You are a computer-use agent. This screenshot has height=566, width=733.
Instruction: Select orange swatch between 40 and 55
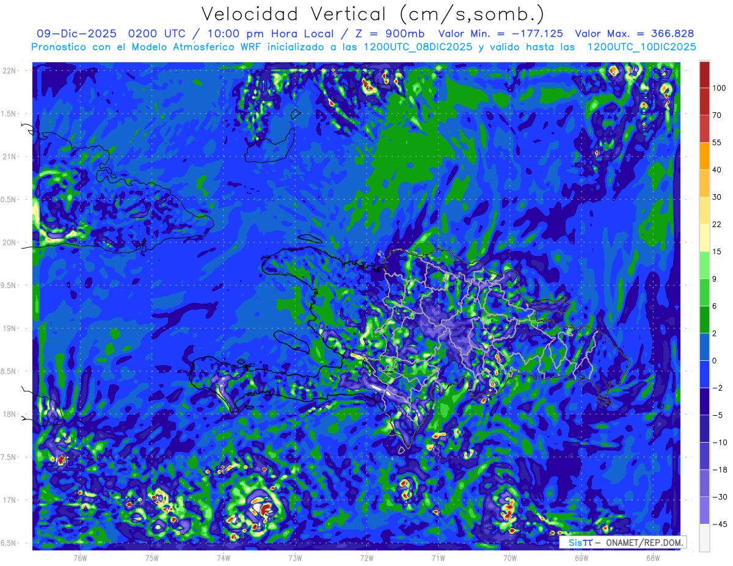pyautogui.click(x=704, y=156)
